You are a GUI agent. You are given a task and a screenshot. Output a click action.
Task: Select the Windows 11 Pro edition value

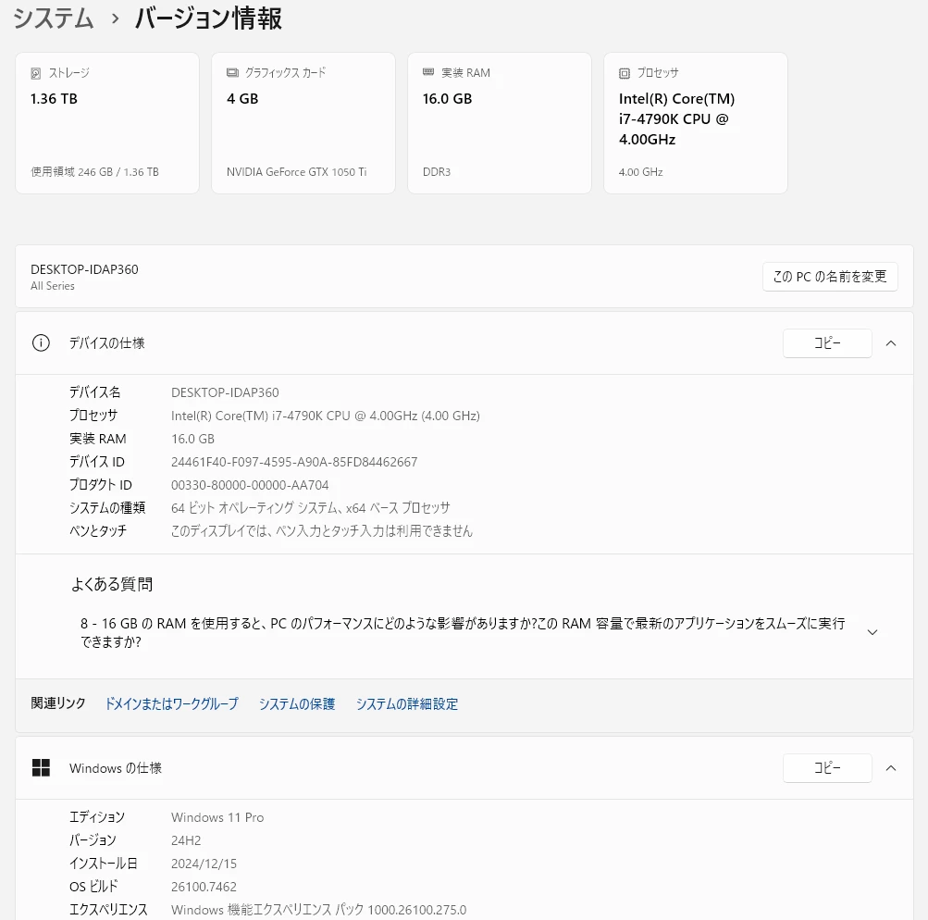click(217, 817)
